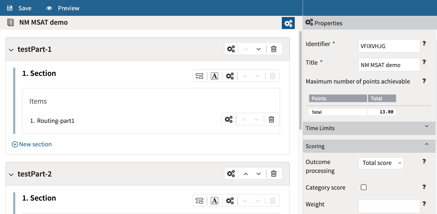Open the Outcome processing dropdown
Image resolution: width=437 pixels, height=214 pixels.
pos(381,163)
